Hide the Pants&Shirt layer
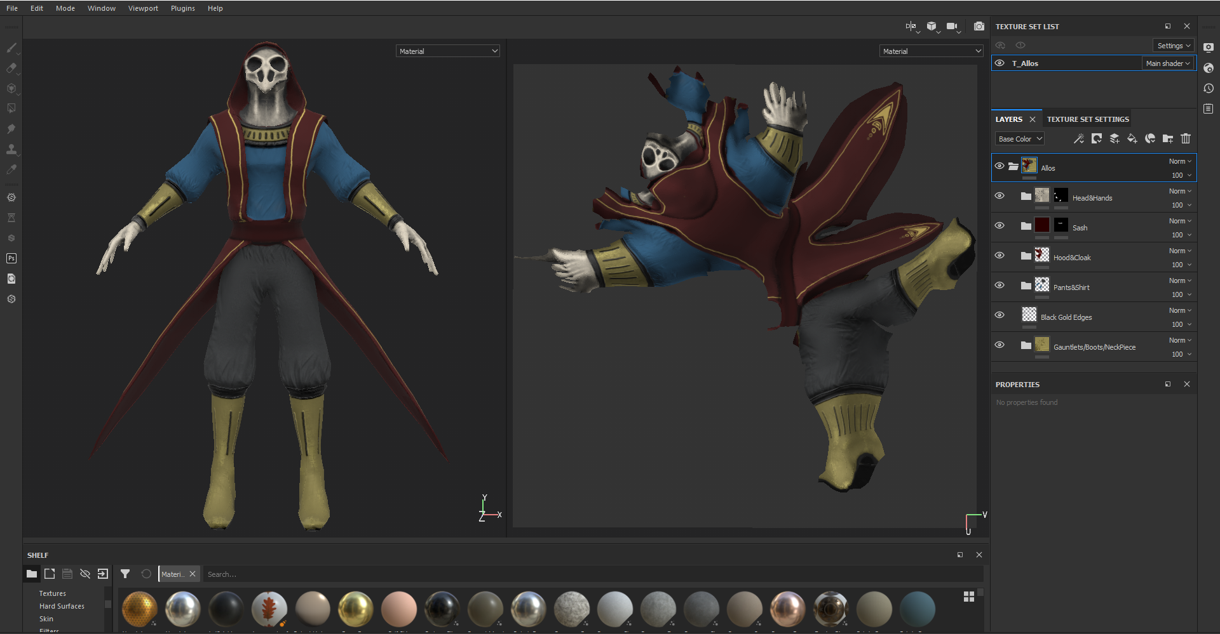The image size is (1220, 634). (x=1000, y=285)
